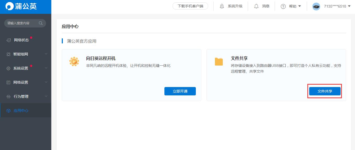Click the 文件共享 yellow folder icon
This screenshot has height=150, width=355.
pos(219,61)
